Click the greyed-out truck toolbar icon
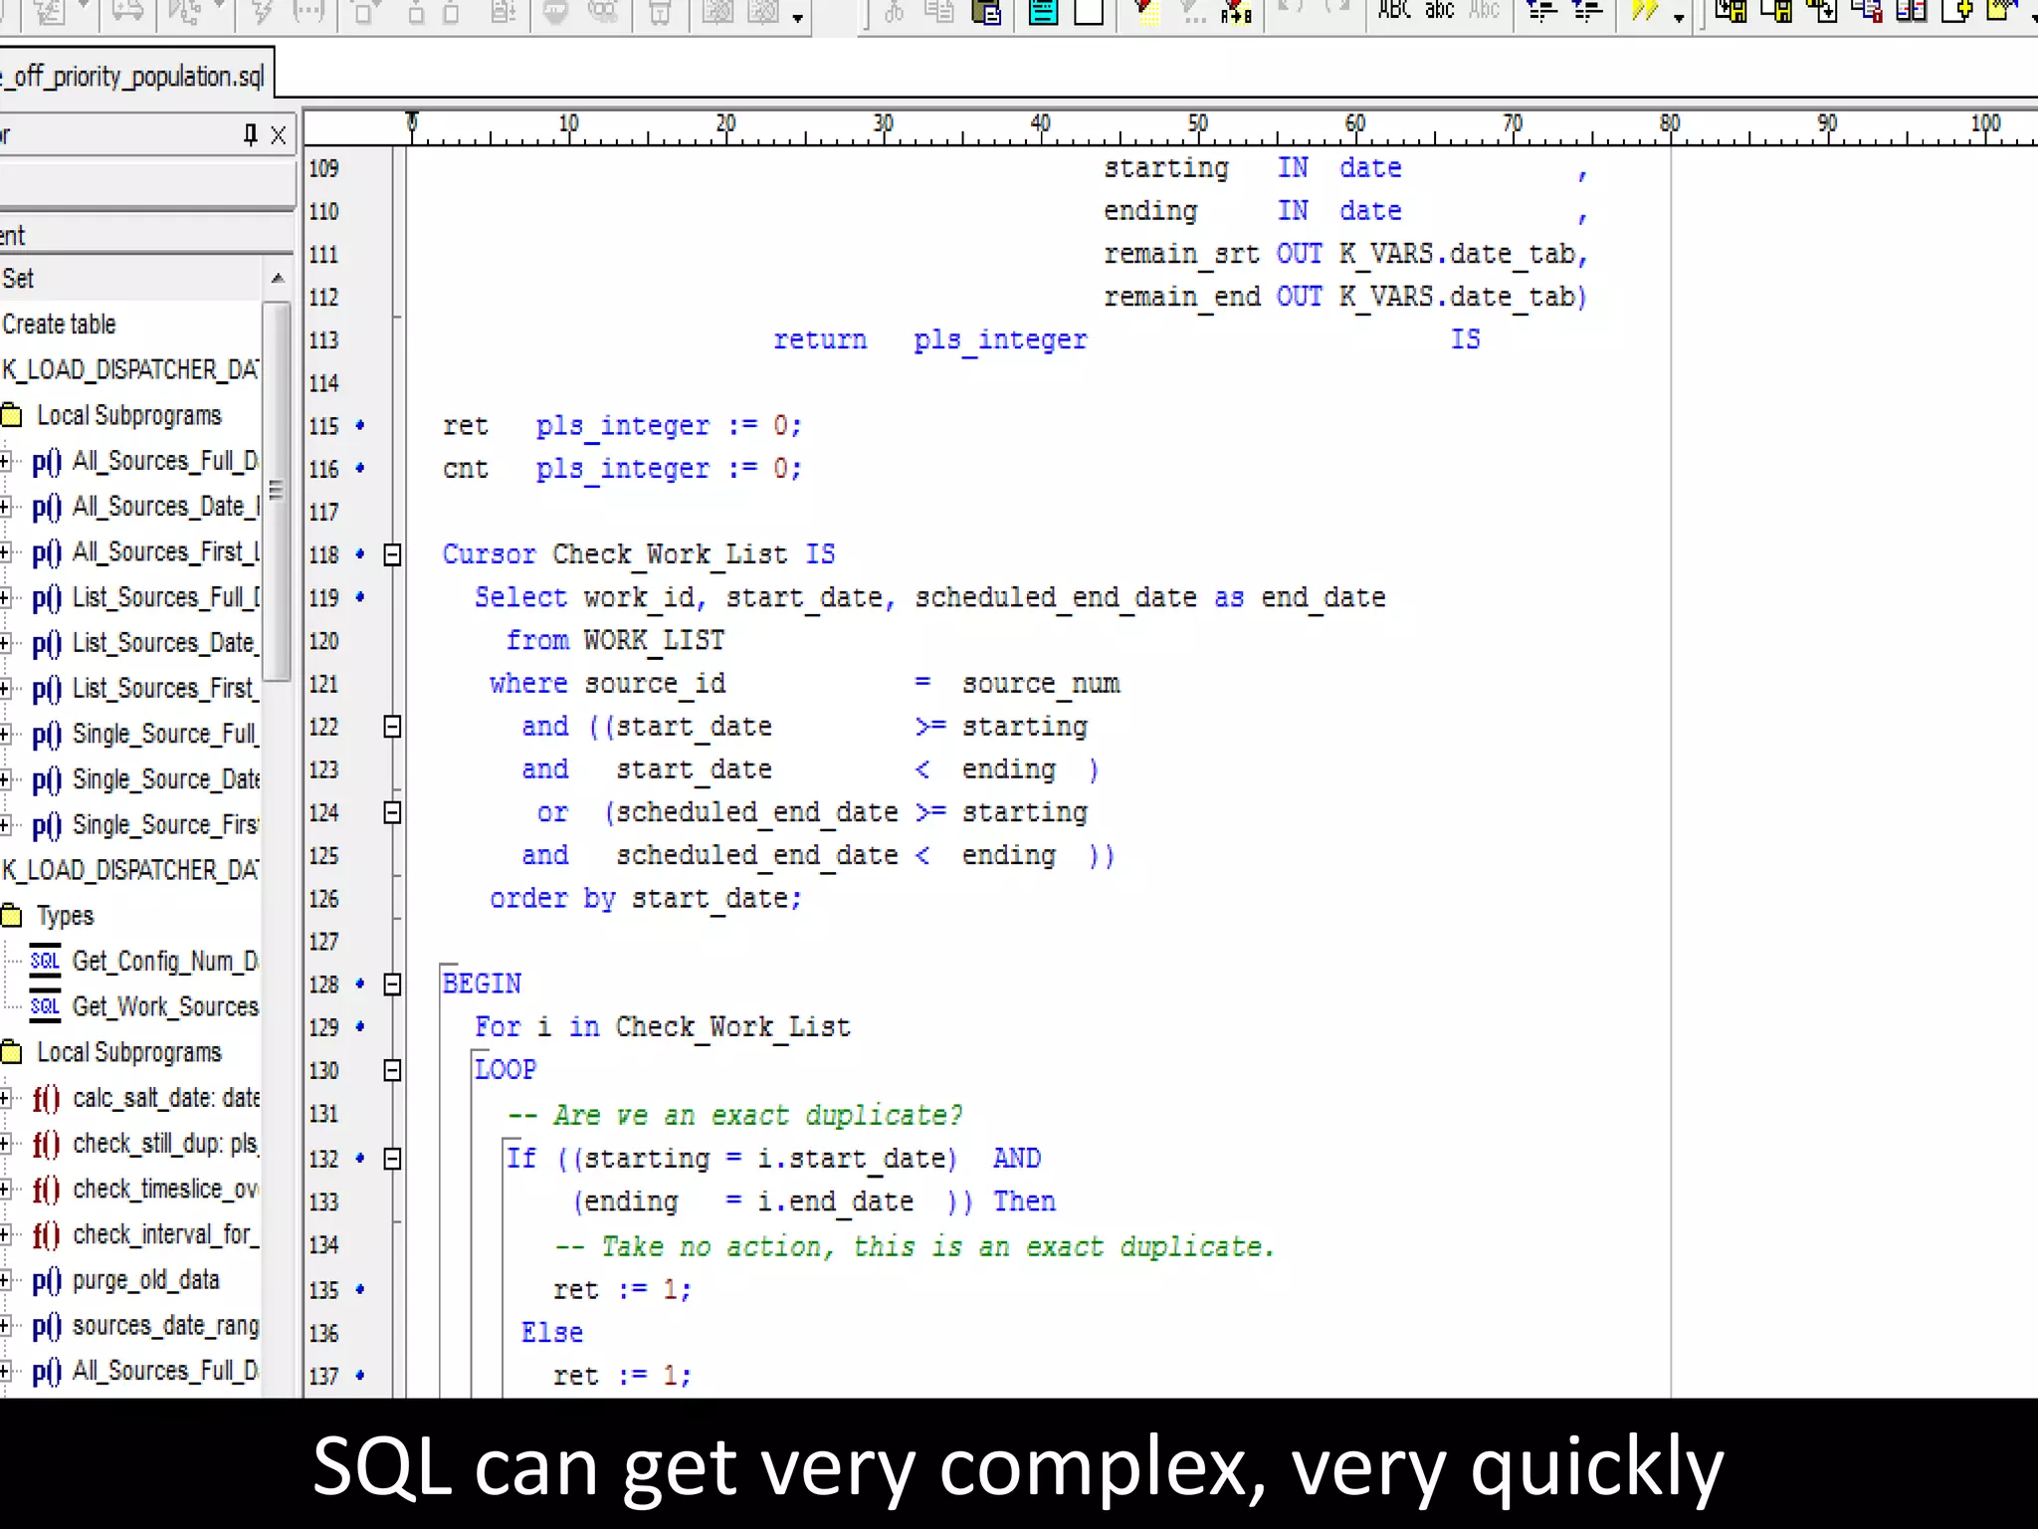 tap(126, 12)
